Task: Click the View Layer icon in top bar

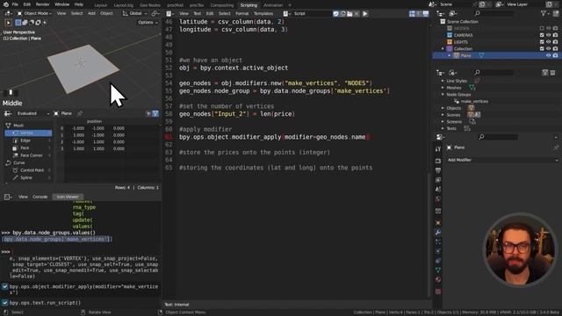Action: 500,4
